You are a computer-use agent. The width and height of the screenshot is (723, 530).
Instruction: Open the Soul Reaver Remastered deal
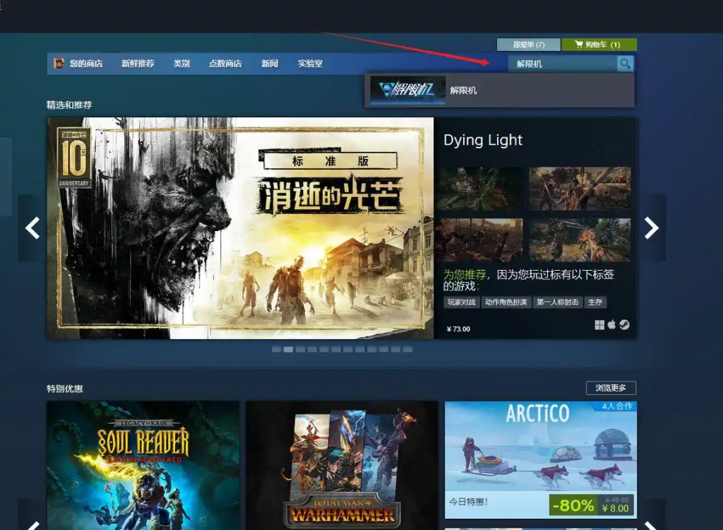(x=143, y=466)
